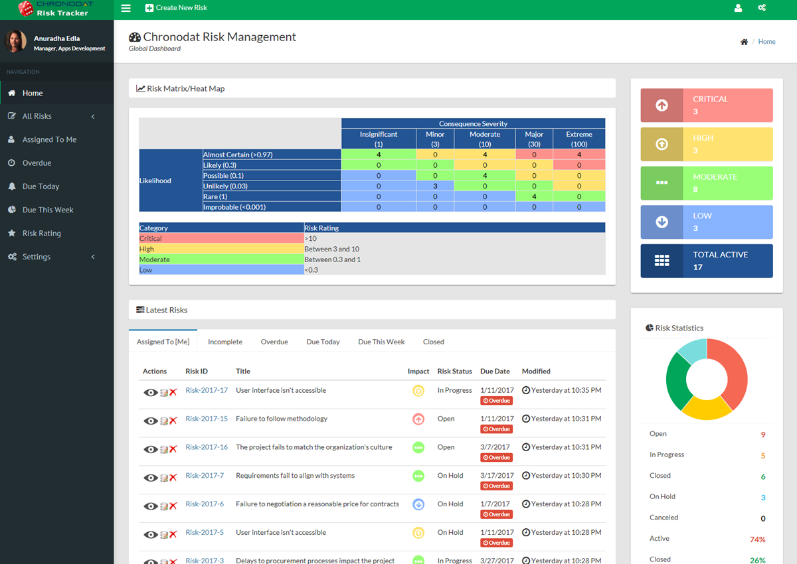797x564 pixels.
Task: Click the Chronodat Risk Tracker logo
Action: pos(56,9)
